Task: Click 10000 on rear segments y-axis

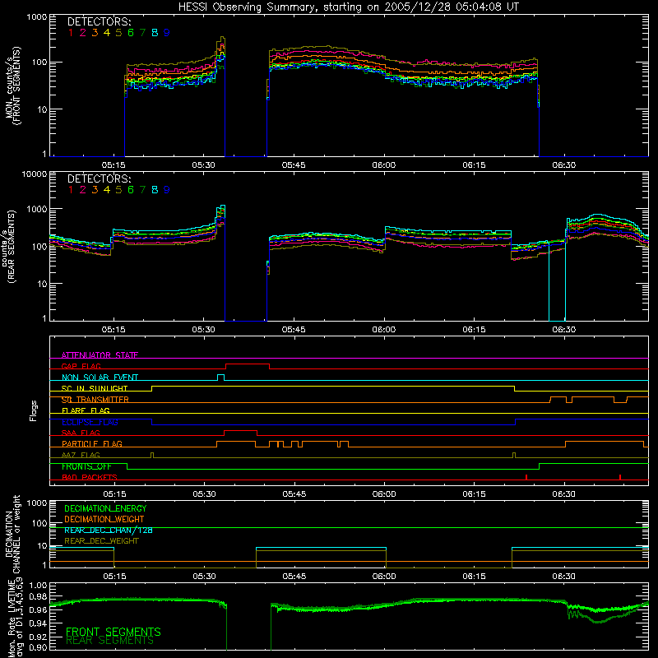Action: coord(35,174)
